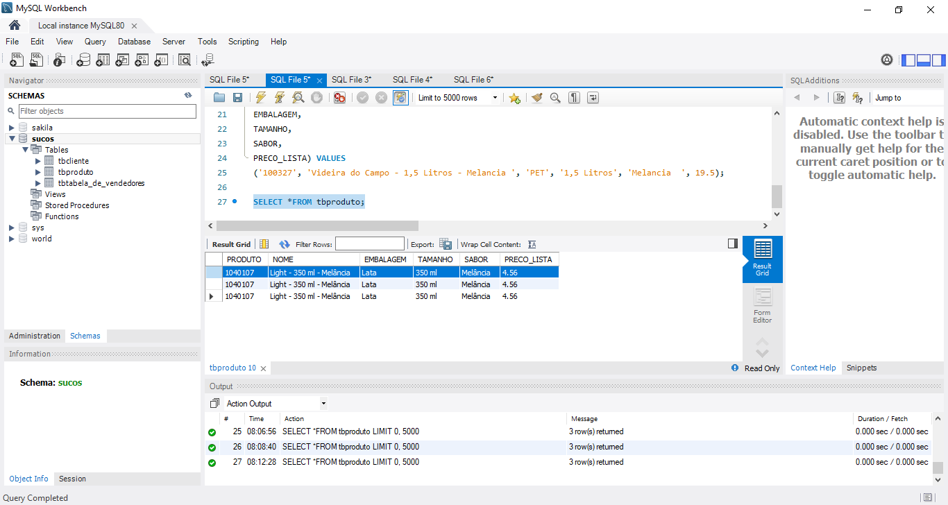The image size is (948, 505).
Task: Toggle invisible characters display
Action: [574, 98]
